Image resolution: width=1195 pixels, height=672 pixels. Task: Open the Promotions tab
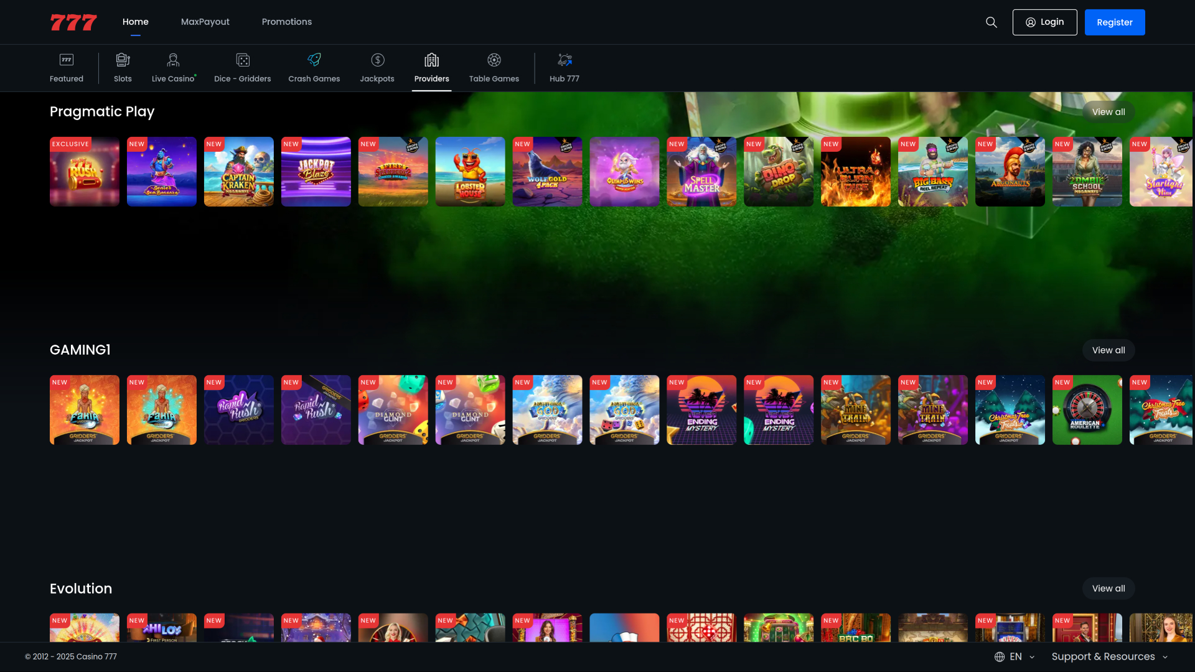(x=287, y=22)
